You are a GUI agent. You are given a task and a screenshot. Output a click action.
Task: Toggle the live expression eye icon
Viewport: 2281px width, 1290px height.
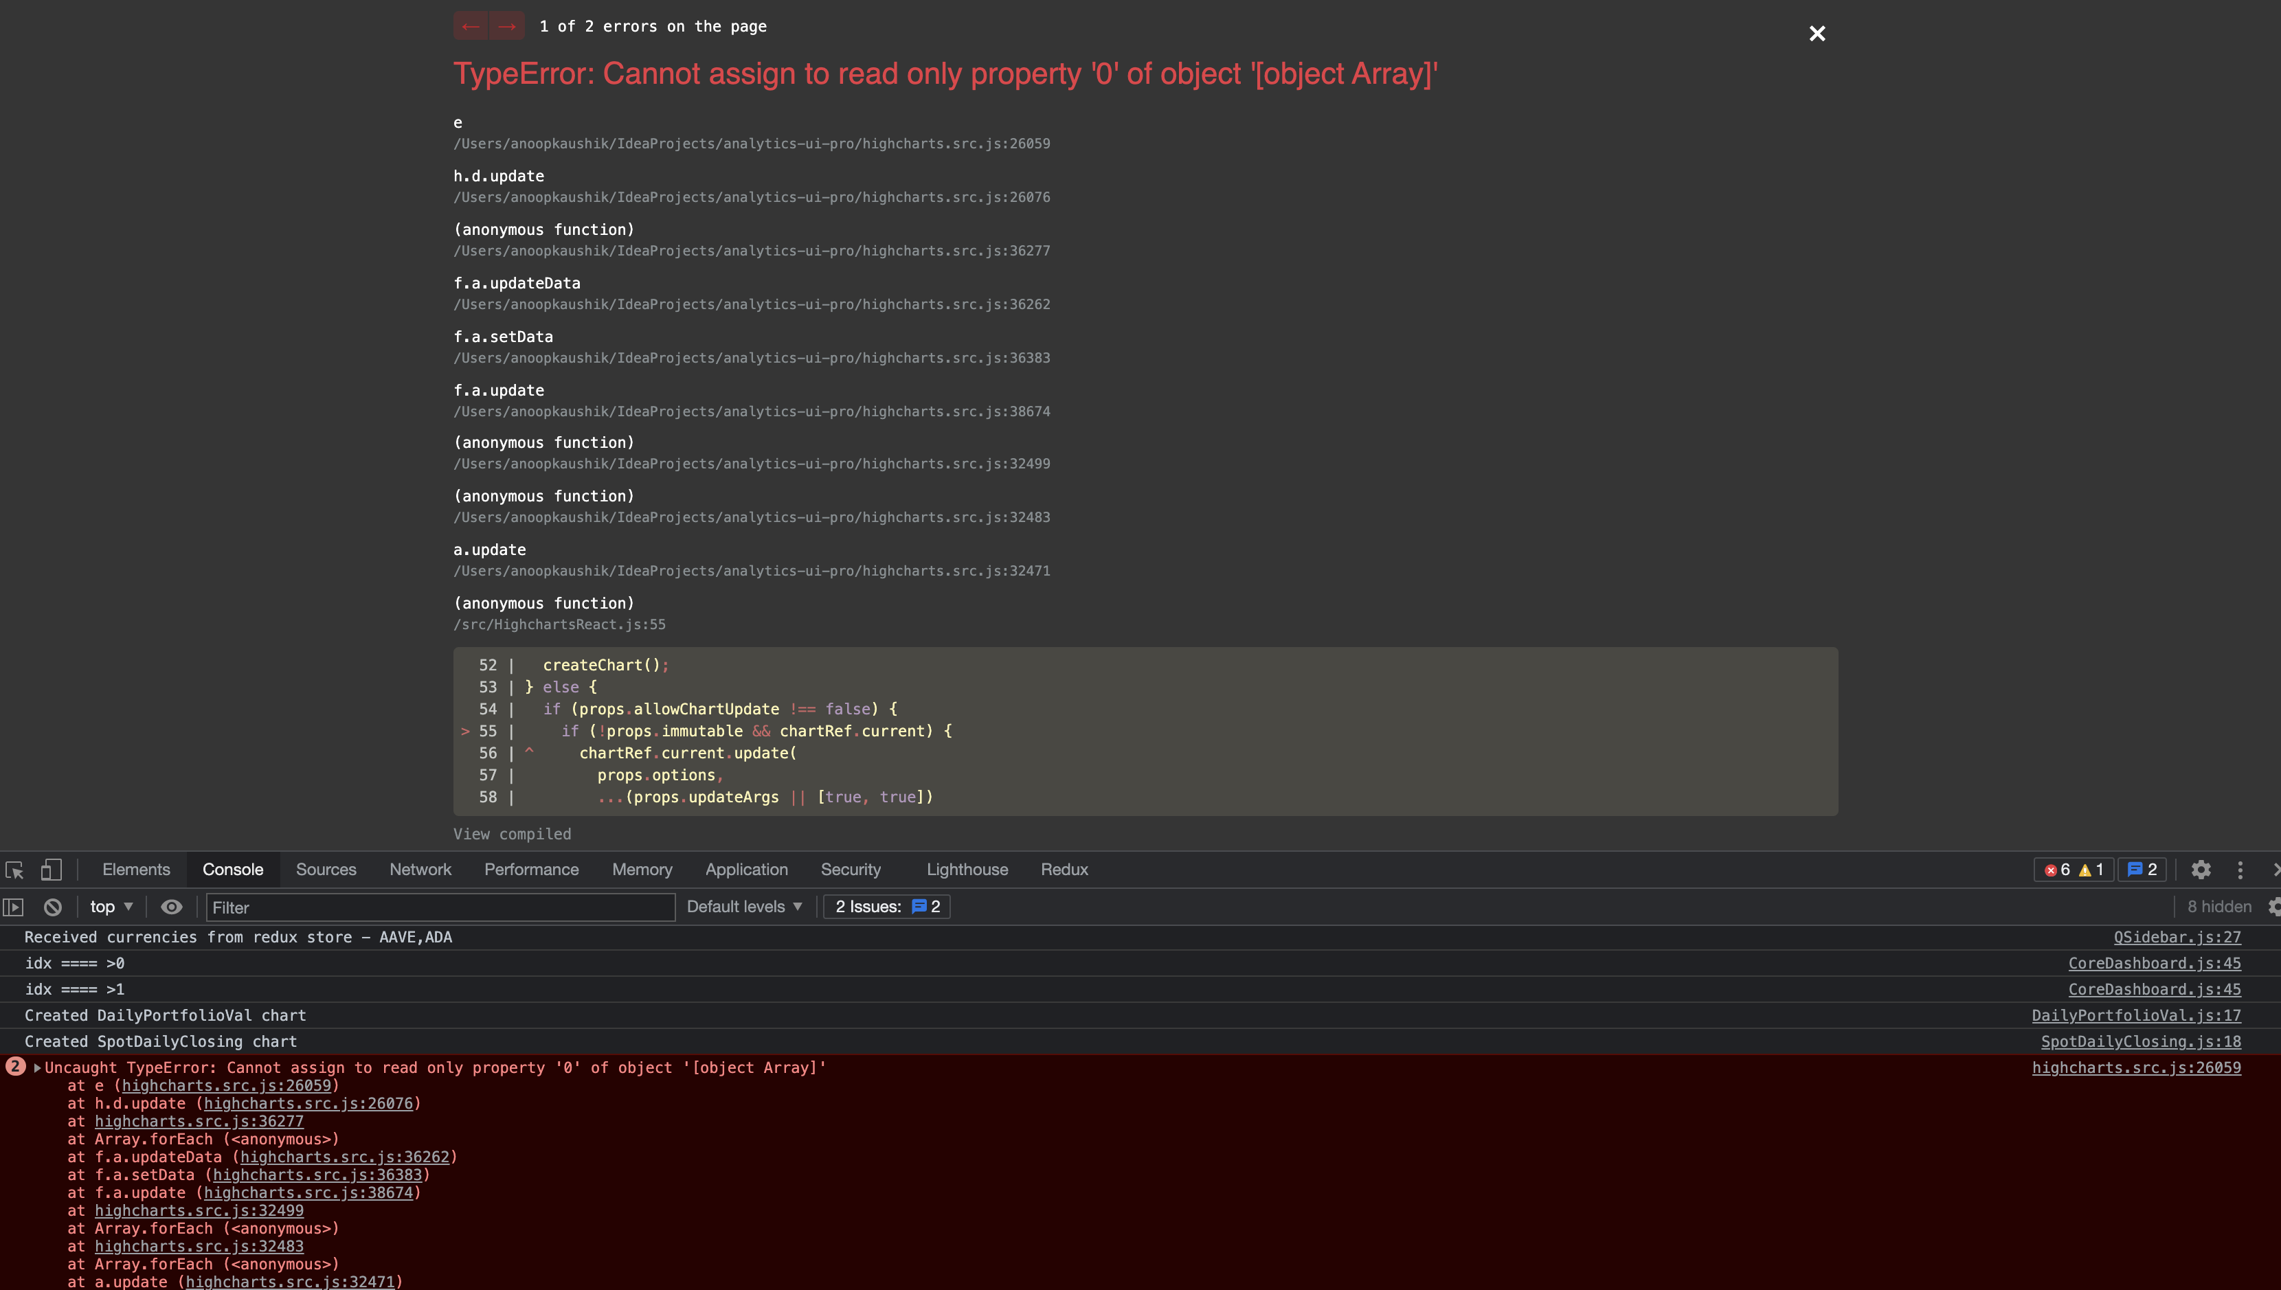click(x=171, y=907)
